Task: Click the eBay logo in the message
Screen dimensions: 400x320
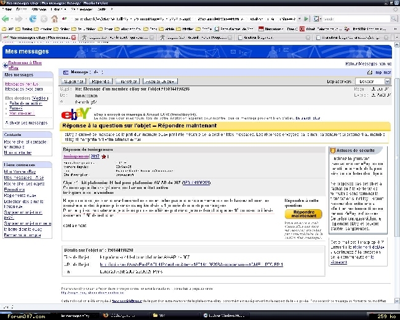Action: coord(76,114)
